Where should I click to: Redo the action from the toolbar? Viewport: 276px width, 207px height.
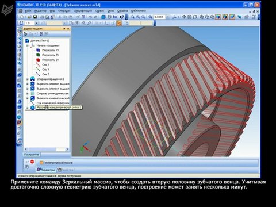point(95,17)
